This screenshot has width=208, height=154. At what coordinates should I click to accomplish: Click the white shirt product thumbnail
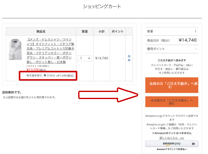coord(15,50)
